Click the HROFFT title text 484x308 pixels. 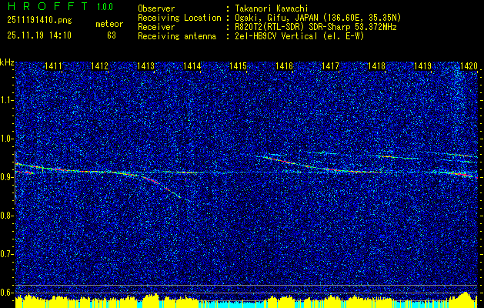[48, 6]
